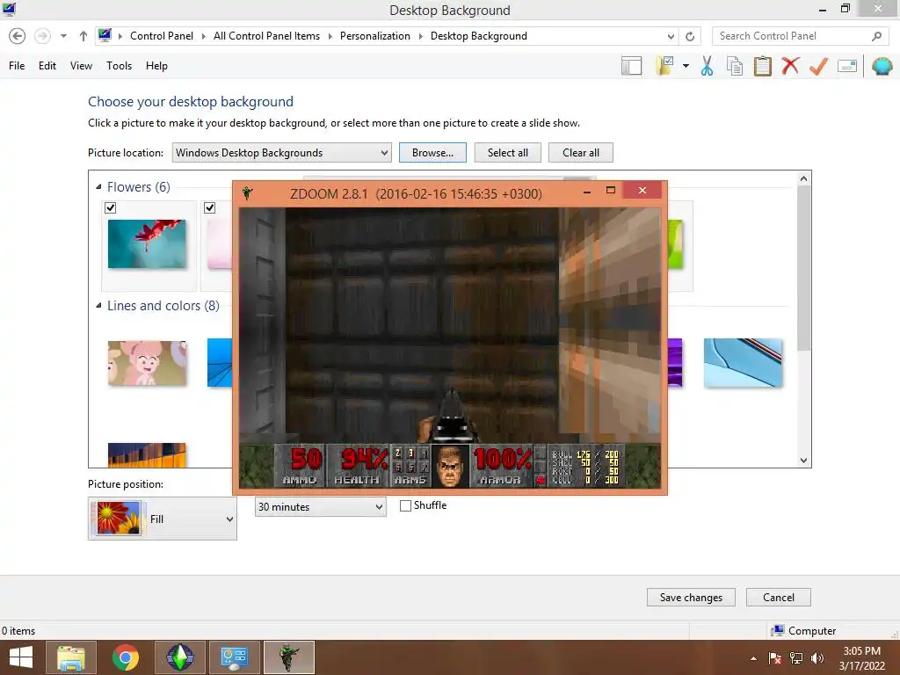The width and height of the screenshot is (900, 675).
Task: Open the Edit menu
Action: [47, 66]
